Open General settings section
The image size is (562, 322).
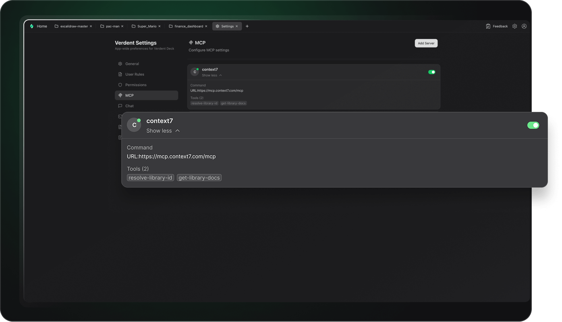pos(146,64)
